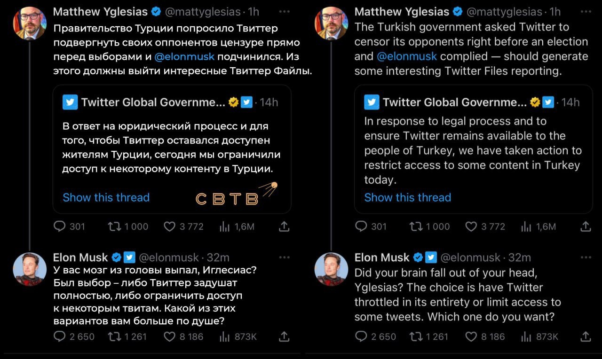The height and width of the screenshot is (359, 602).
Task: Retweet Elon Musk's English reply
Action: [415, 336]
